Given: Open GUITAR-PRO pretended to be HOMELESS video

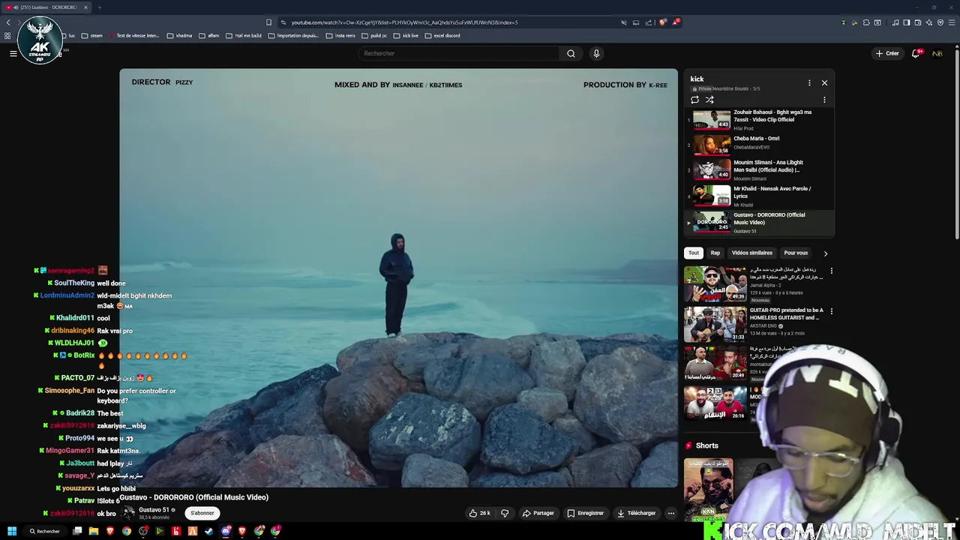Looking at the screenshot, I should (715, 324).
